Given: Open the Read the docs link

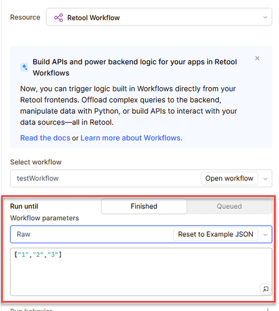Looking at the screenshot, I should click(45, 138).
